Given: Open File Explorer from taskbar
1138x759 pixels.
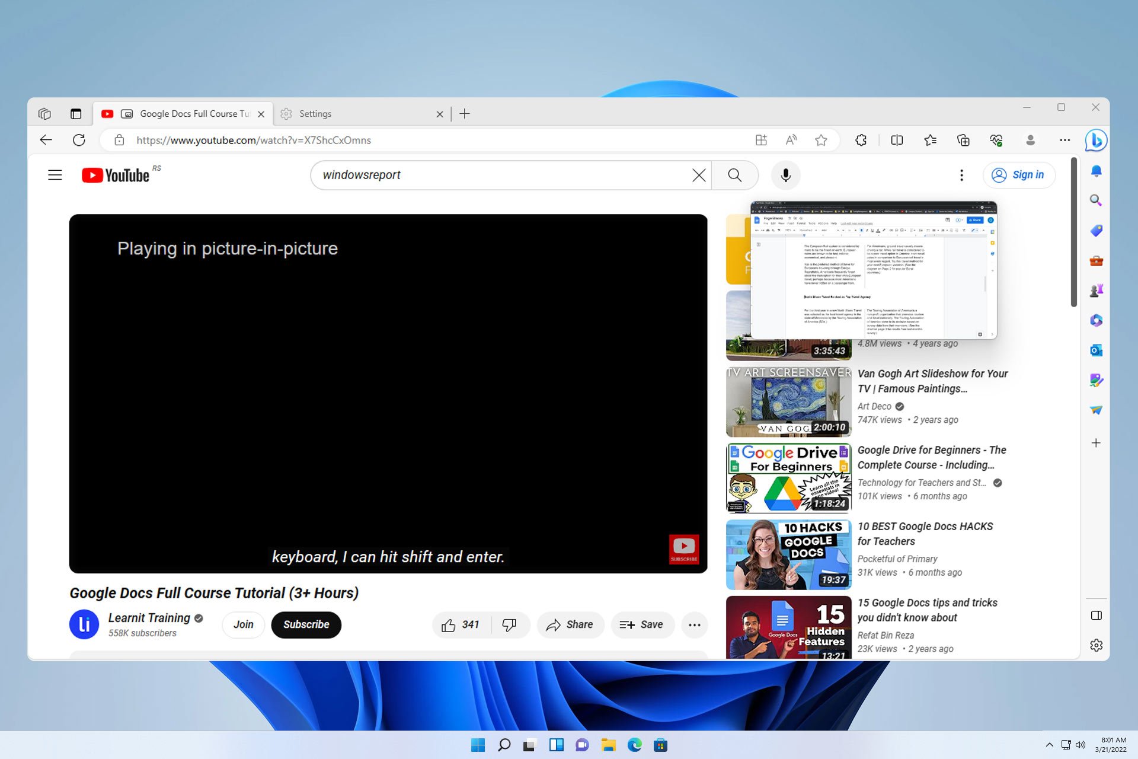Looking at the screenshot, I should point(608,745).
